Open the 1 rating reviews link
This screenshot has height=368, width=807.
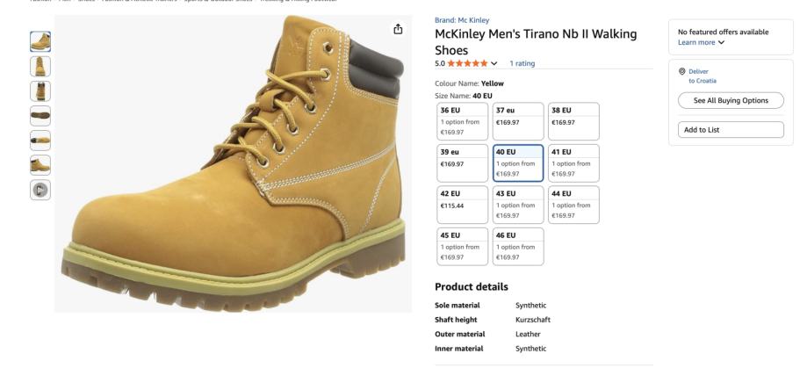pos(522,63)
